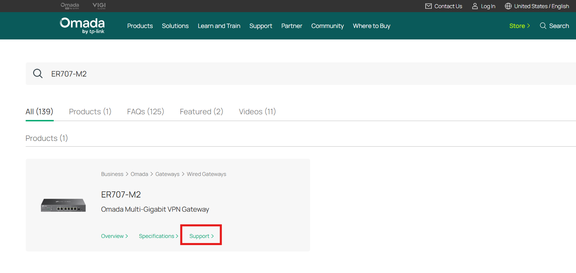The width and height of the screenshot is (576, 273).
Task: Click the Wired Gateways breadcrumb
Action: [x=206, y=174]
